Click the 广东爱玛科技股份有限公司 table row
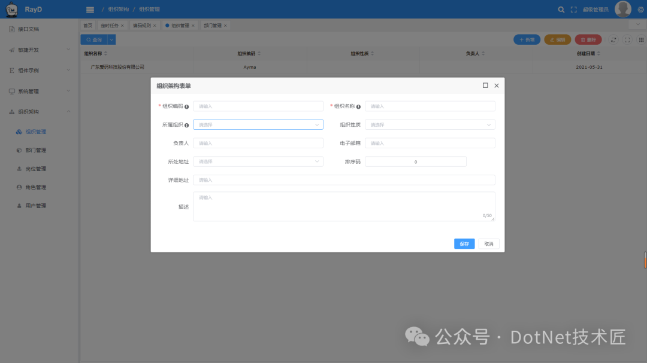This screenshot has width=647, height=363. tap(363, 67)
